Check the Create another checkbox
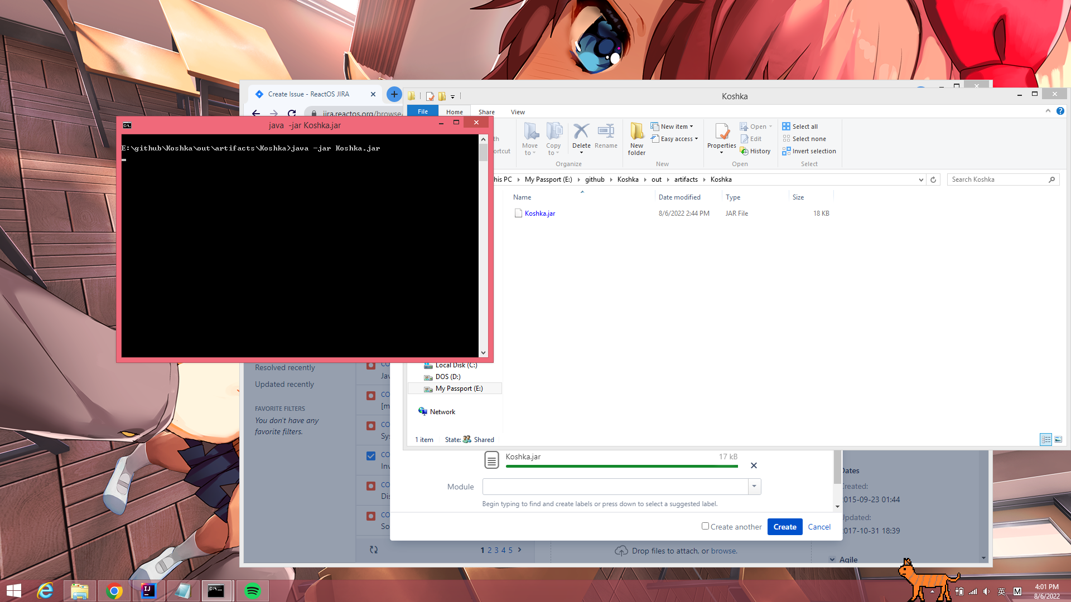 click(705, 526)
